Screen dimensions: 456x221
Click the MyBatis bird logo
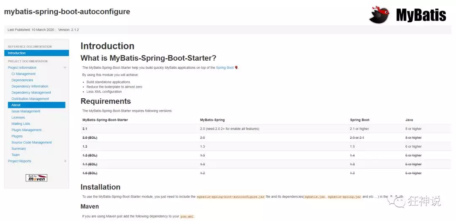[x=379, y=14]
